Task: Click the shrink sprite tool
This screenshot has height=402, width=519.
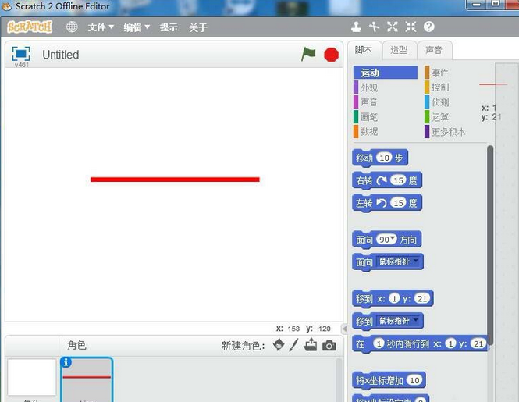Action: click(411, 27)
